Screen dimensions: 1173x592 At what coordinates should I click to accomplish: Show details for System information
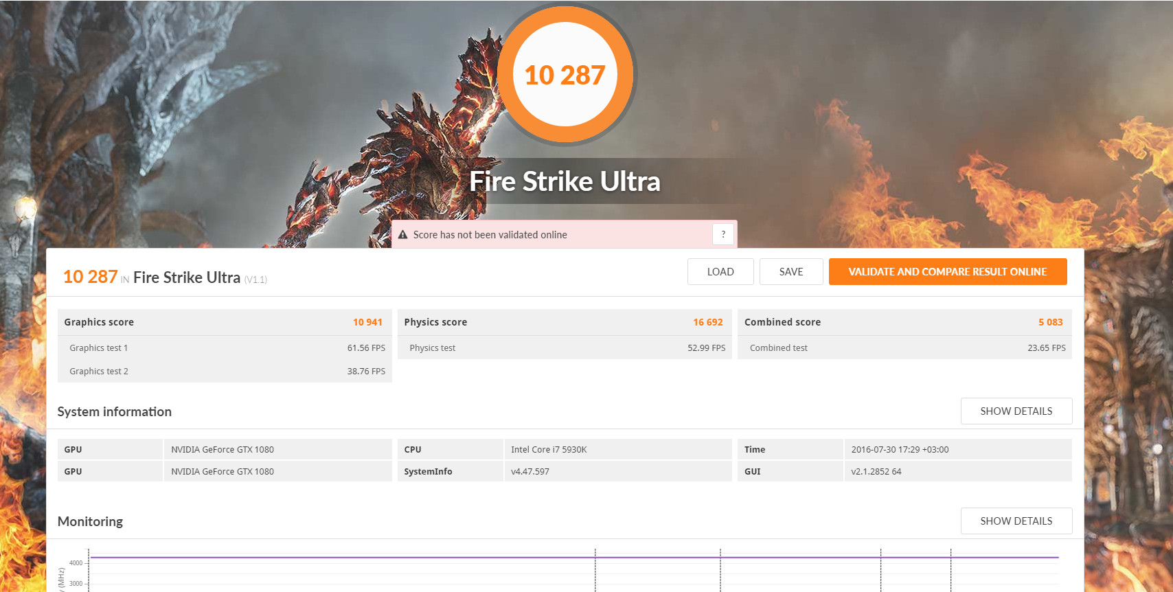tap(1016, 411)
